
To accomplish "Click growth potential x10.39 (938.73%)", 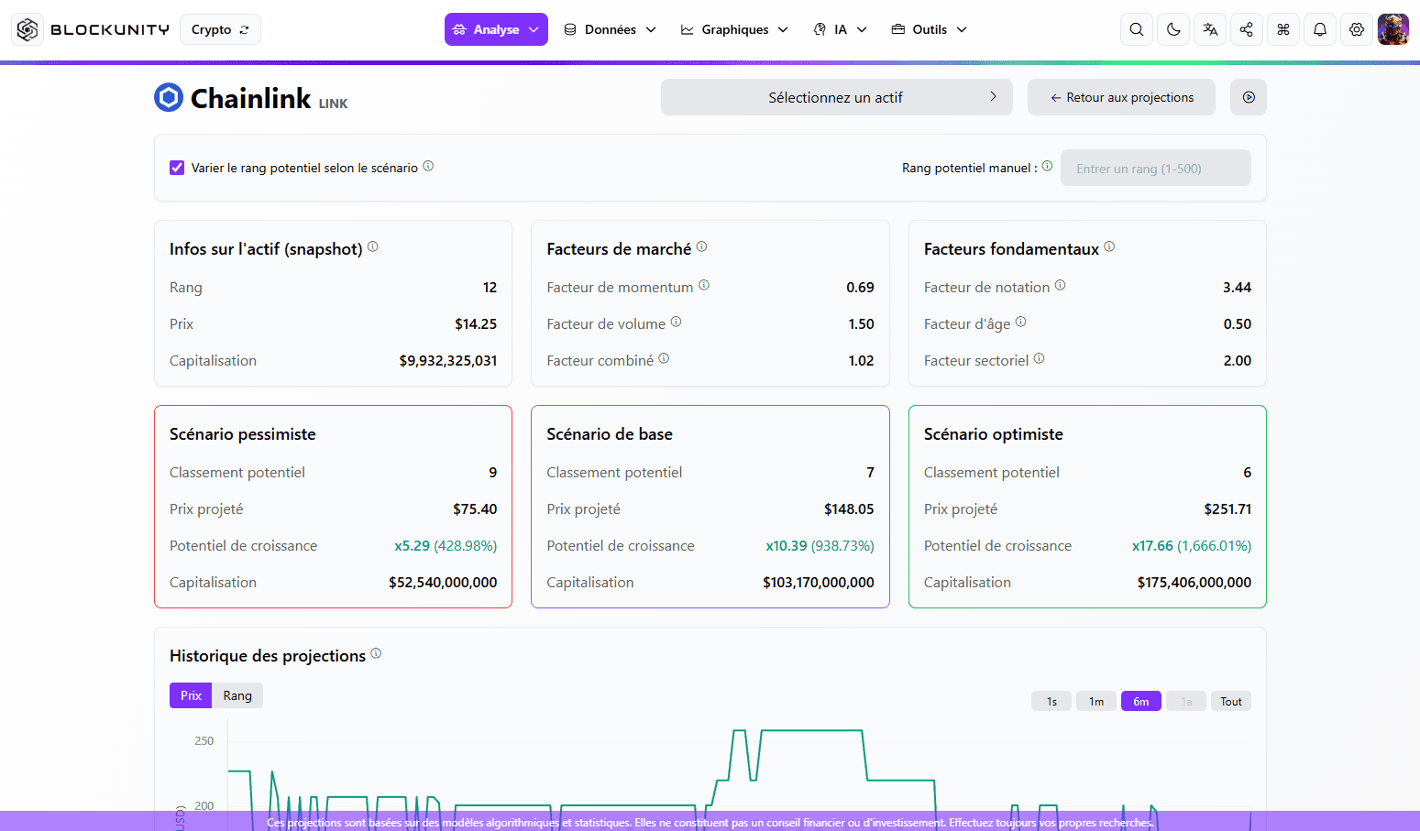I will click(x=820, y=545).
